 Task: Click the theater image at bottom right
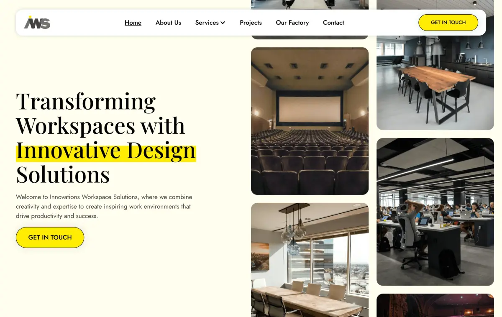point(435,305)
